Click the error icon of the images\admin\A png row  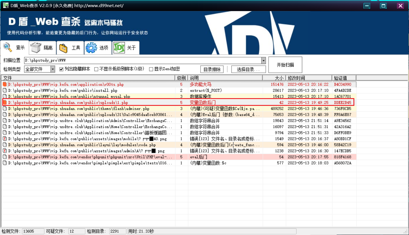click(5, 151)
